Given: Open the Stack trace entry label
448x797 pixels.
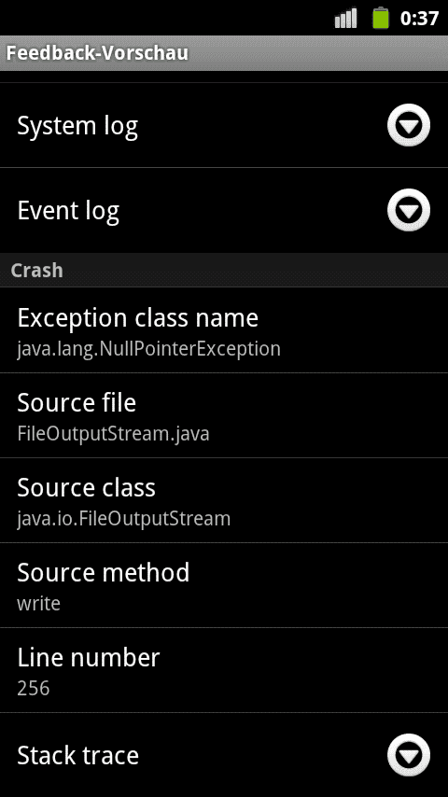Looking at the screenshot, I should 77,755.
